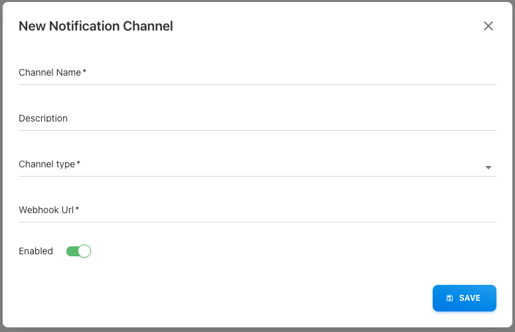515x332 pixels.
Task: Click the Webhook Url label
Action: pyautogui.click(x=46, y=210)
